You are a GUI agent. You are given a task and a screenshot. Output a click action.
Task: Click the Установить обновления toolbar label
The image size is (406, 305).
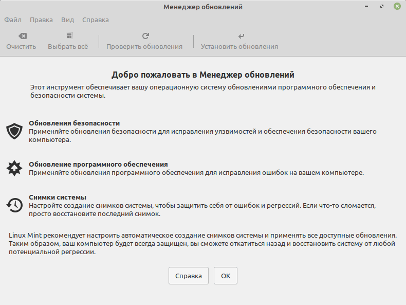click(239, 47)
